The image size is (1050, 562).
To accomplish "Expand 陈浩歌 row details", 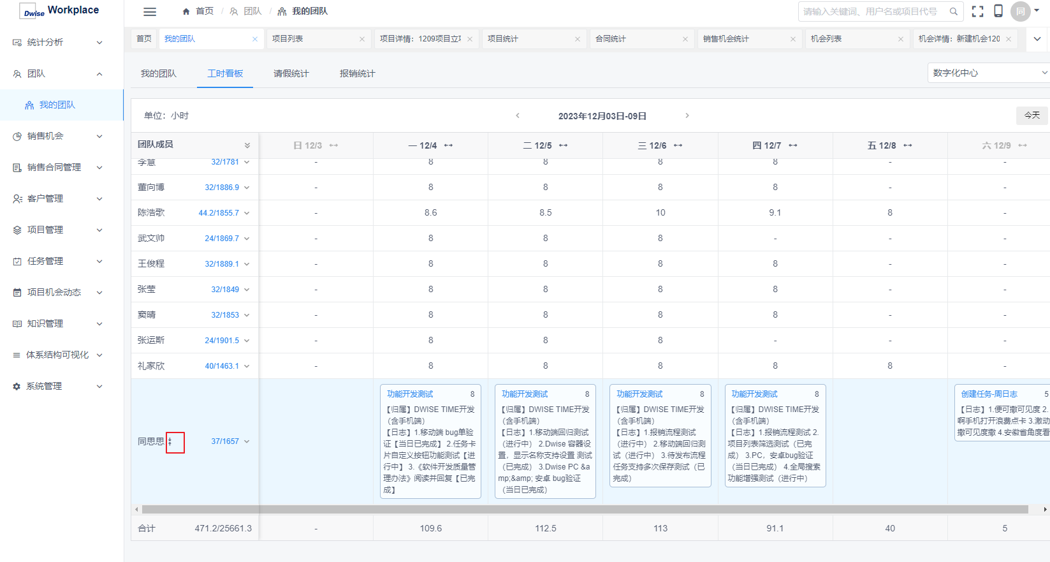I will (247, 213).
